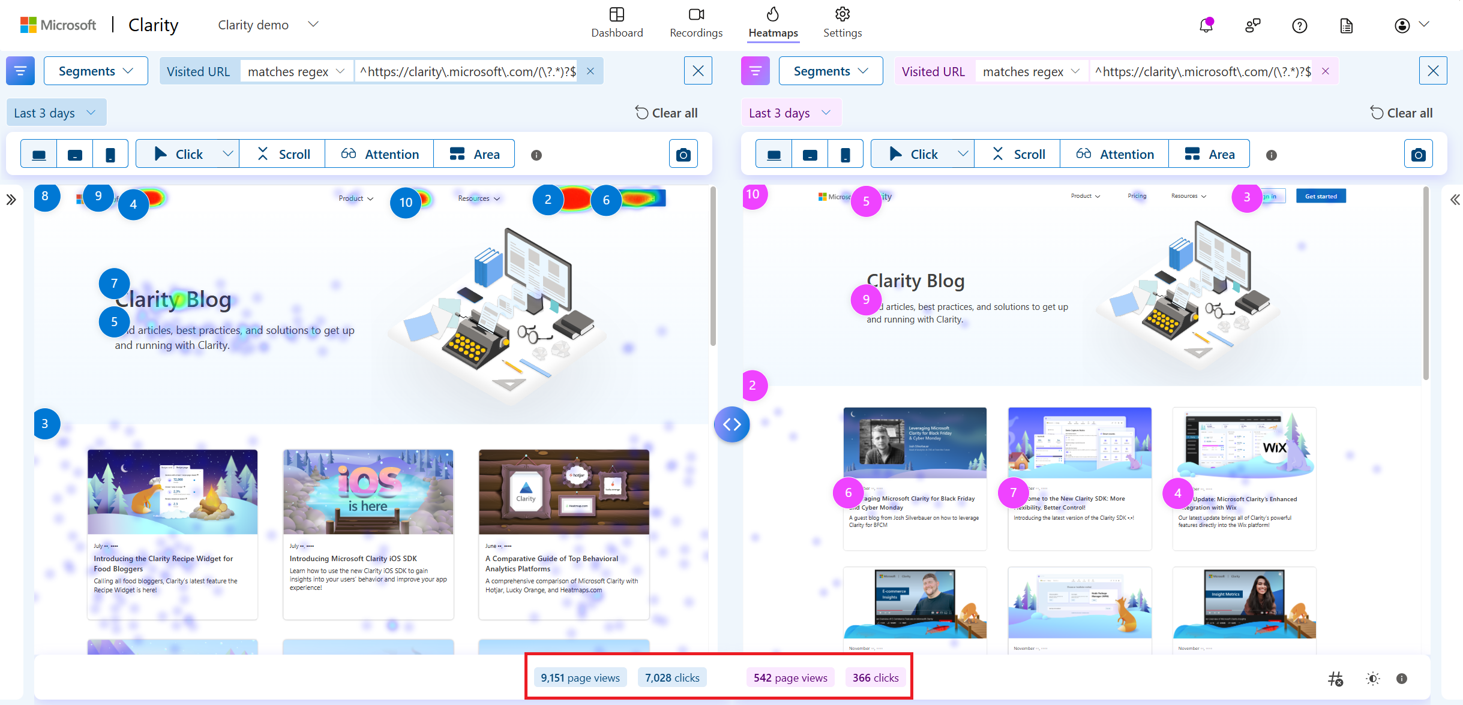Change left Last 3 days date range

click(56, 113)
